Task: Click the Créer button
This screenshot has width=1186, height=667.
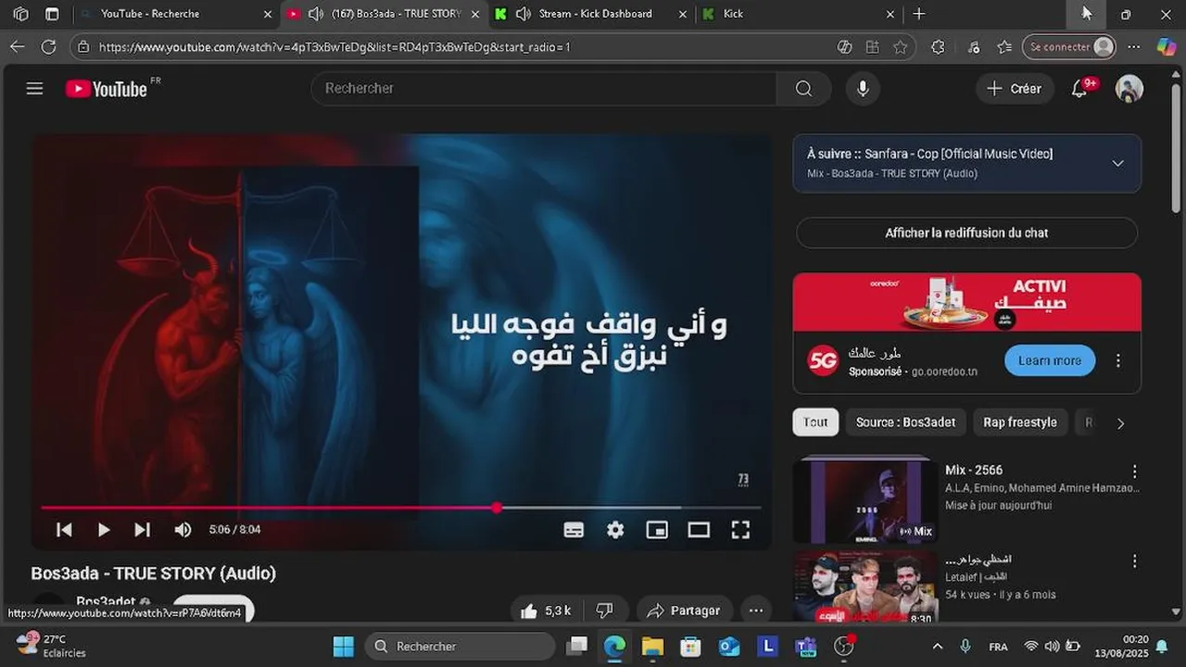Action: point(1015,88)
